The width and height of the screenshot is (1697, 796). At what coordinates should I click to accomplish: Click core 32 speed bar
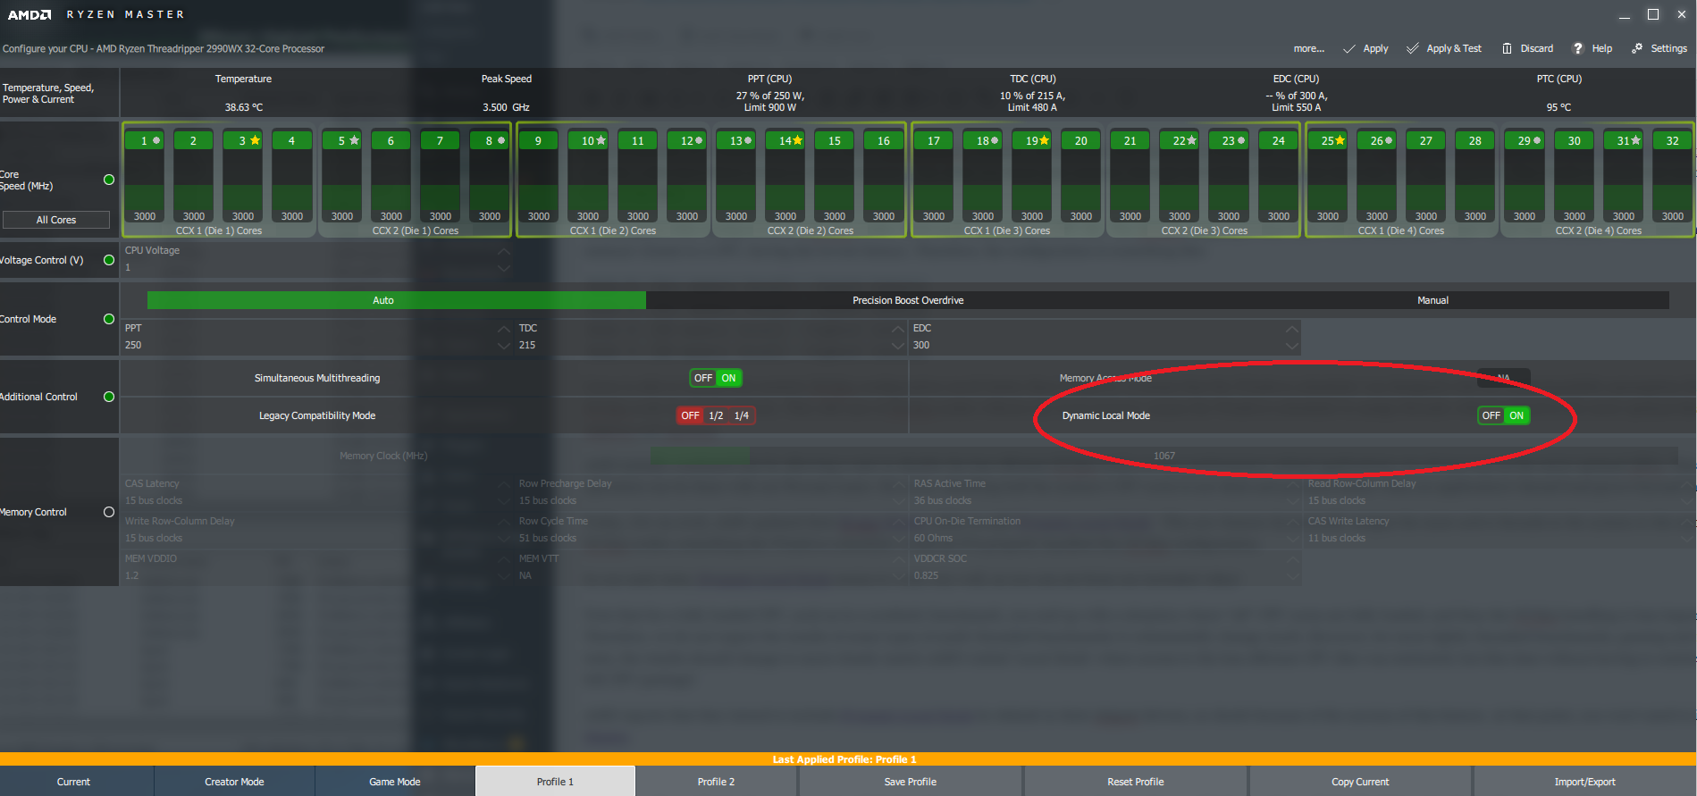point(1672,185)
